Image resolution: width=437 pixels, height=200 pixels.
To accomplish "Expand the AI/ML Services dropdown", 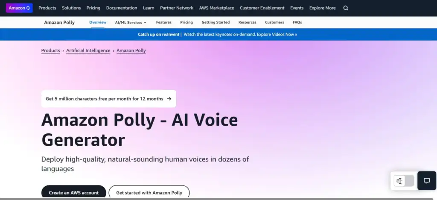I will (x=131, y=22).
